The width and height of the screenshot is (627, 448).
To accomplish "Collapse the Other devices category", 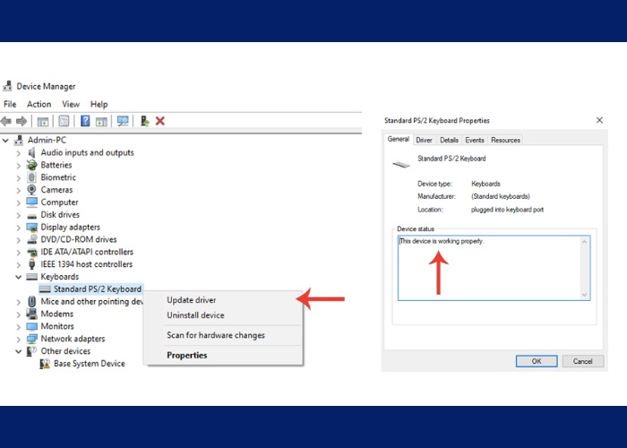I will (x=19, y=351).
